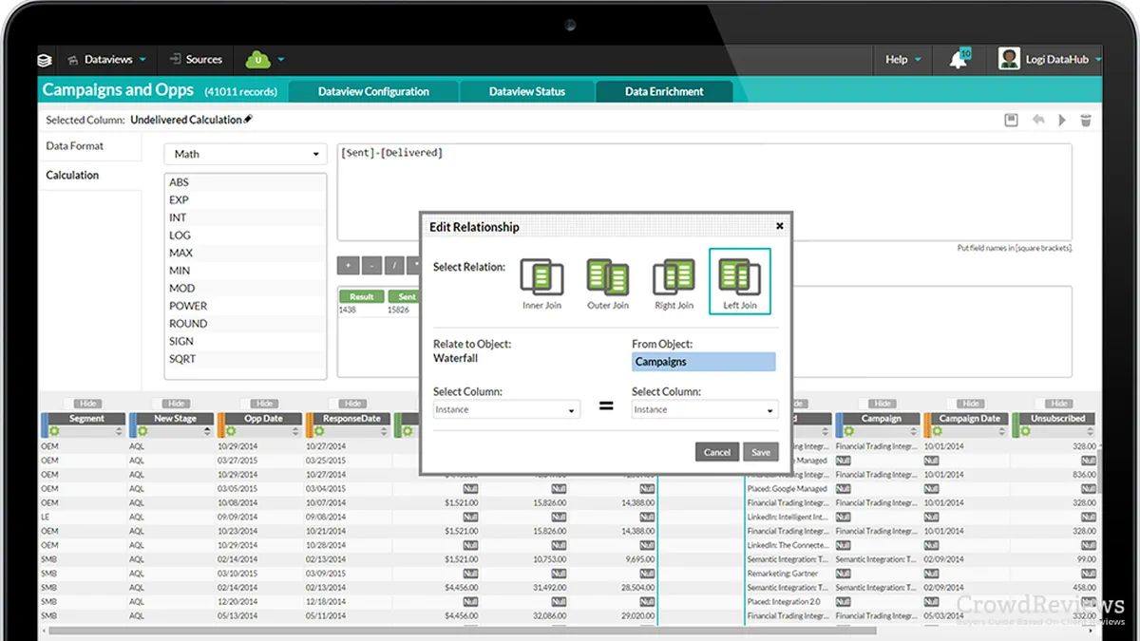
Task: Pick the Right Join relation icon
Action: [x=674, y=277]
